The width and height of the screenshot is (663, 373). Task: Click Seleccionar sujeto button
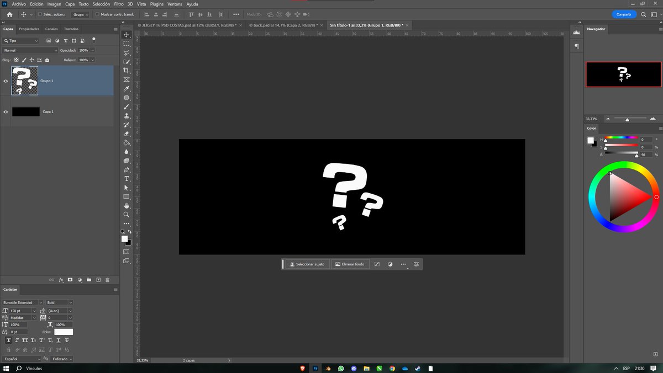[x=307, y=264]
